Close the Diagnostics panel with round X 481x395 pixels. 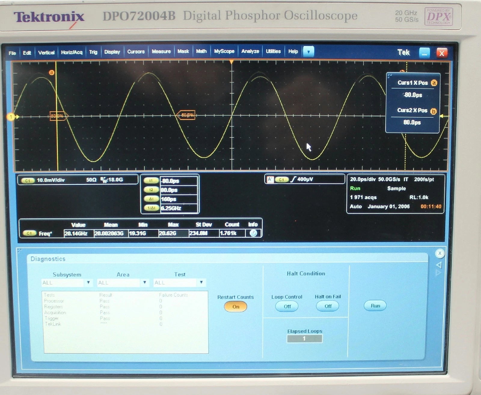(x=440, y=254)
